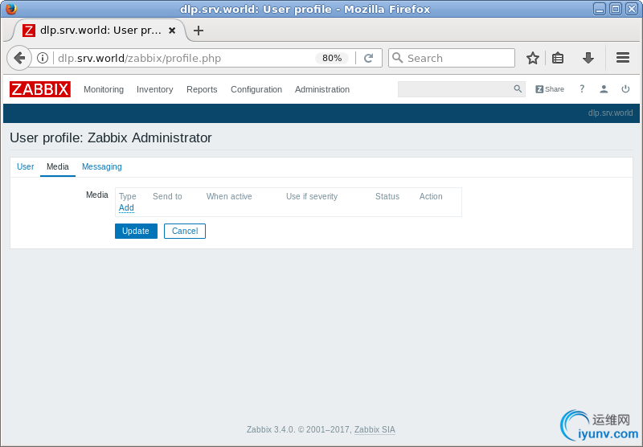Image resolution: width=643 pixels, height=447 pixels.
Task: Open the downloads arrow icon
Action: click(588, 58)
